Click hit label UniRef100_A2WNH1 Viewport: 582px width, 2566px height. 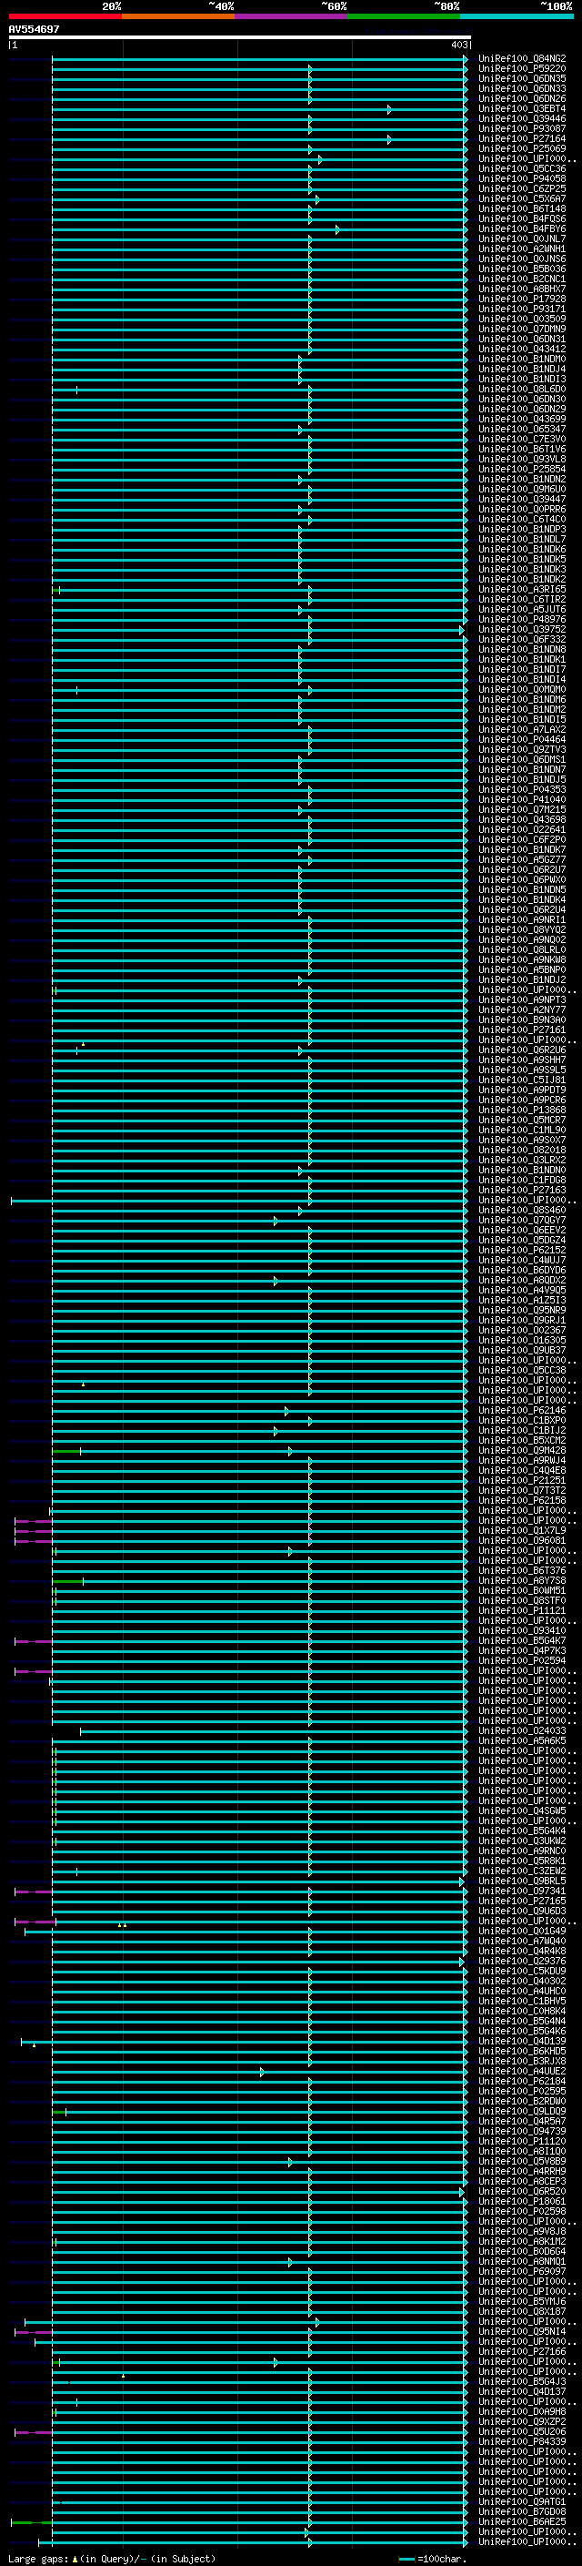click(522, 249)
